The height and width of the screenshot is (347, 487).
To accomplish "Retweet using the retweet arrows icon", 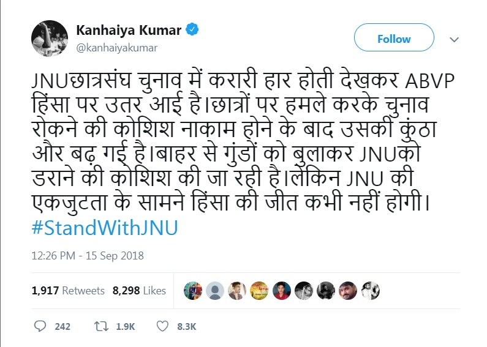I will (x=100, y=326).
